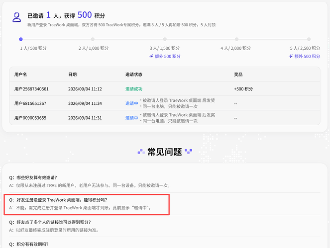Click 额外 500 积分 under 3 人

(x=168, y=56)
